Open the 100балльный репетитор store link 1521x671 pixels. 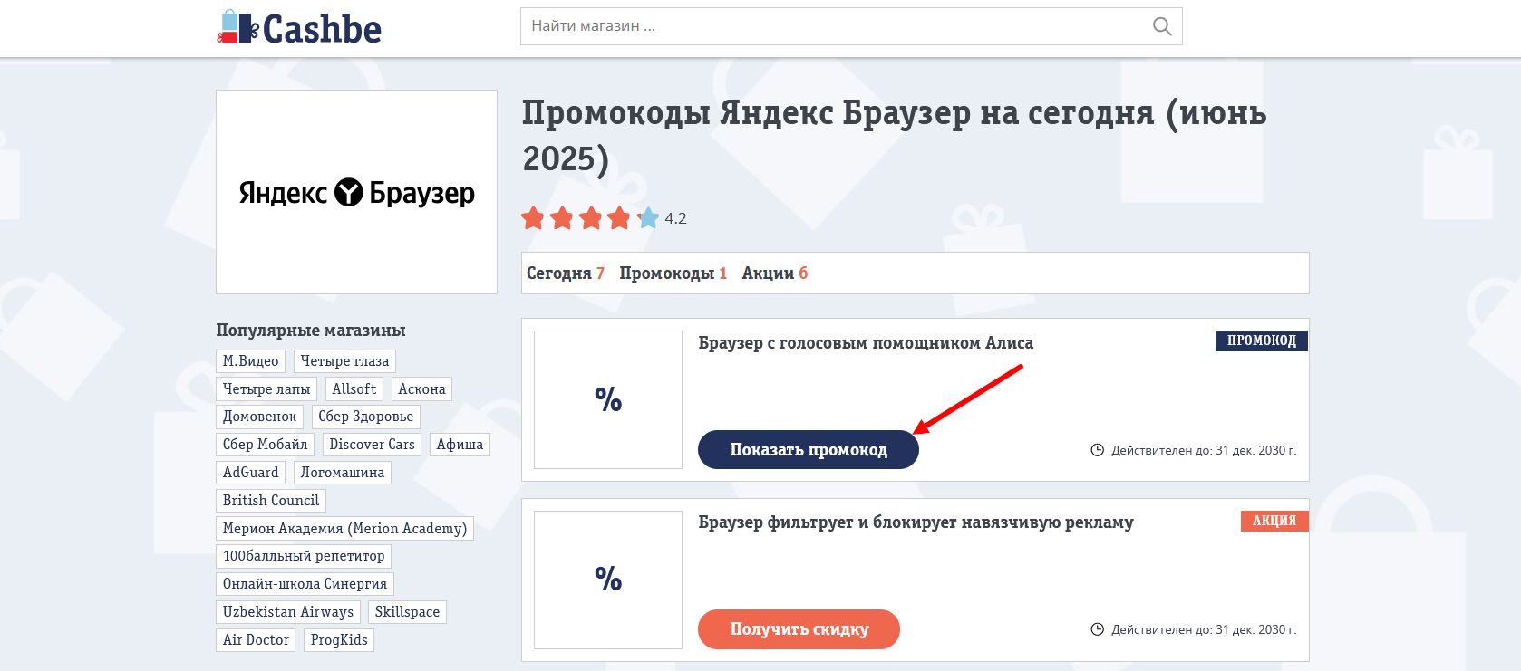tap(304, 556)
